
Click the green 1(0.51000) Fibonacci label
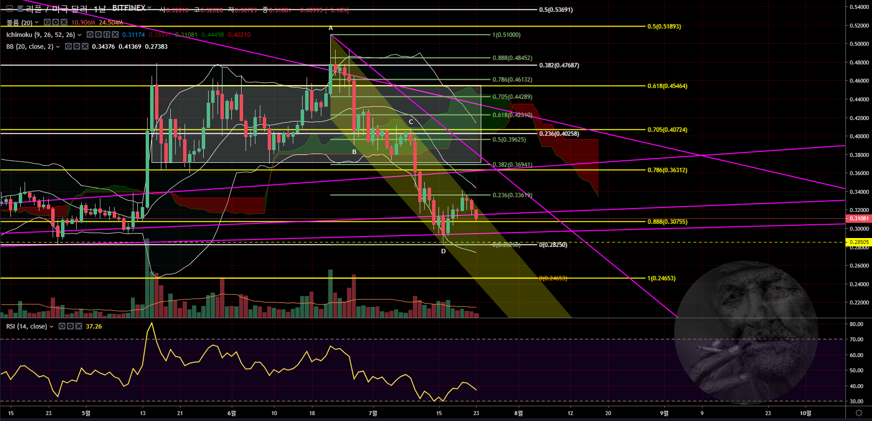(x=506, y=35)
